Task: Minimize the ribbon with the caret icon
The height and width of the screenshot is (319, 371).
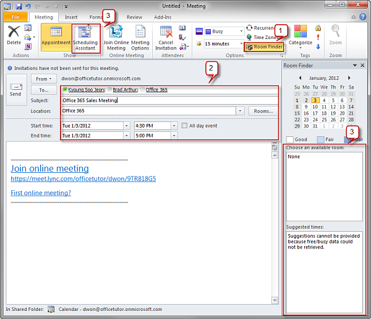Action: tap(354, 17)
